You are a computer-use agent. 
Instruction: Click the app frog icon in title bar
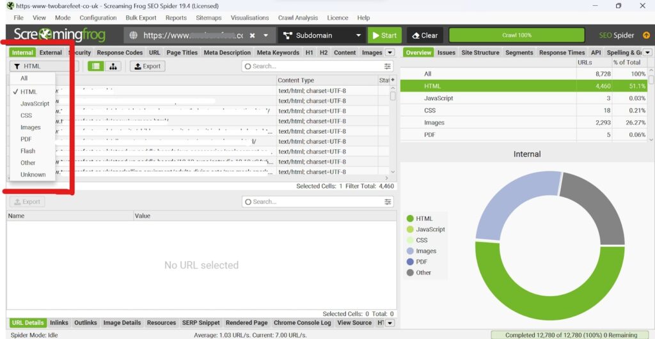tap(10, 6)
